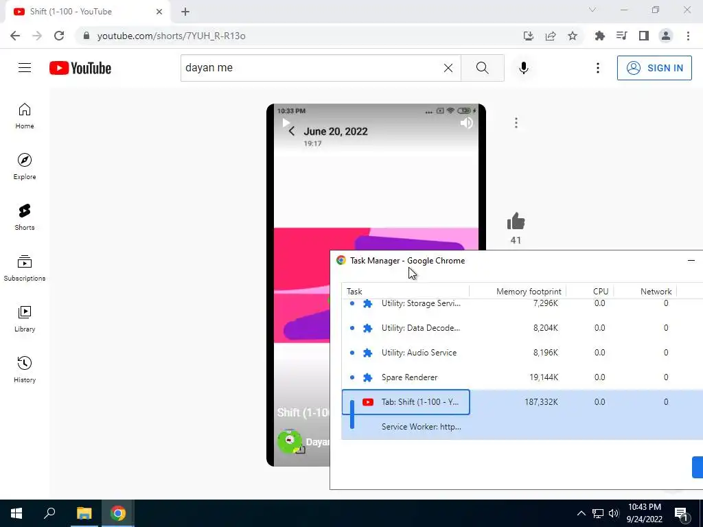
Task: Open Chrome profile avatar
Action: pyautogui.click(x=666, y=36)
